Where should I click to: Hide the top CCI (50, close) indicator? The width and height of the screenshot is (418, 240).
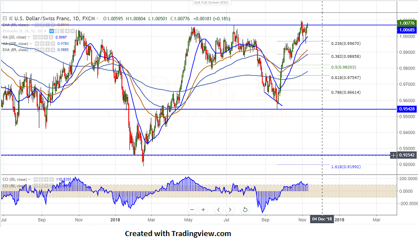point(35,179)
